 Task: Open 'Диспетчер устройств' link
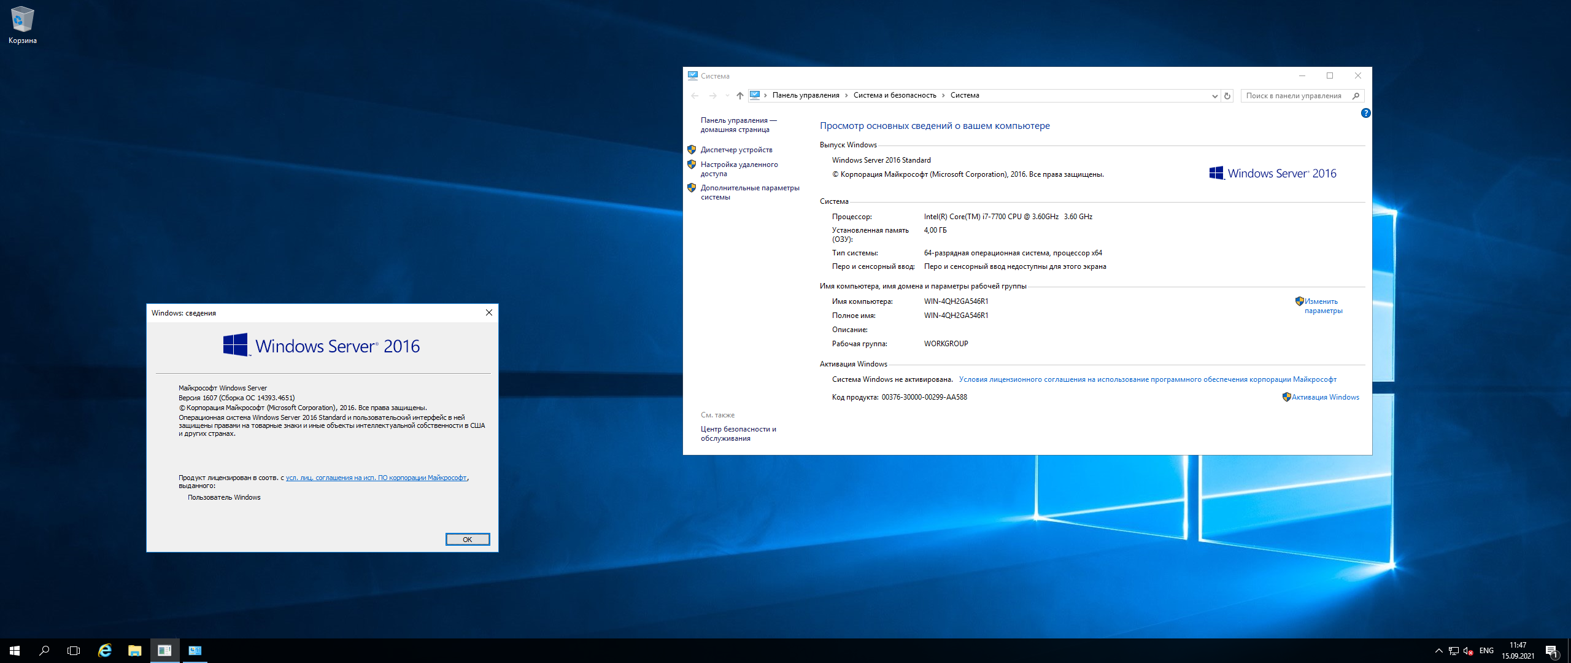(736, 150)
